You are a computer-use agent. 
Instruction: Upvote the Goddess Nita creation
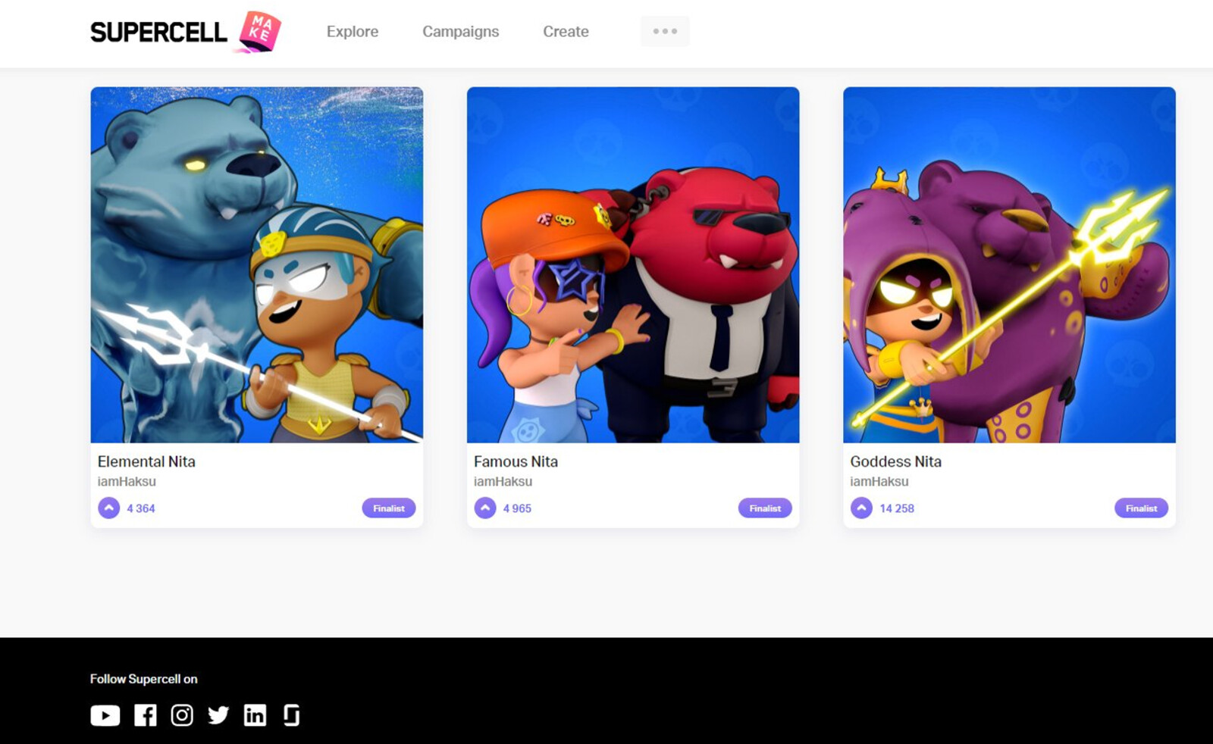coord(860,508)
